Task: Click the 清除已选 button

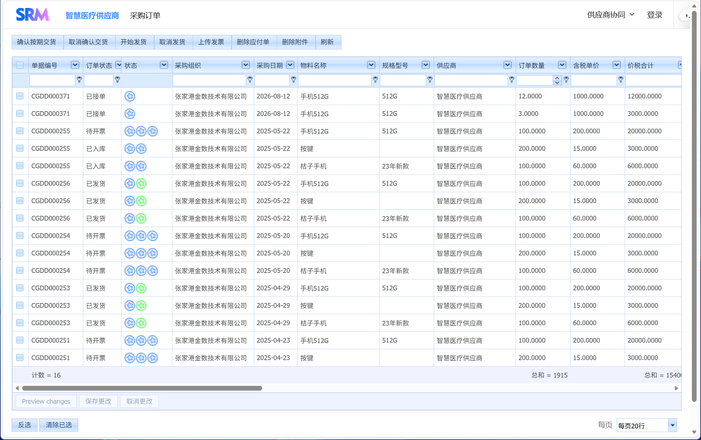Action: [x=59, y=425]
